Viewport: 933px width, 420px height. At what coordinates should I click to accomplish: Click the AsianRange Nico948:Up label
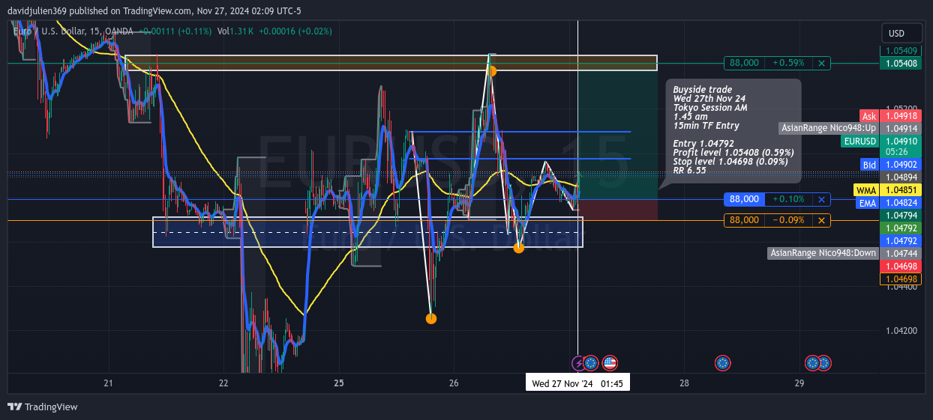pyautogui.click(x=829, y=128)
